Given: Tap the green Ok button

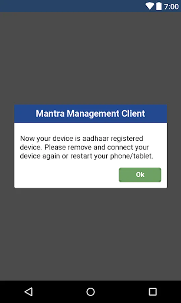Looking at the screenshot, I should [140, 175].
